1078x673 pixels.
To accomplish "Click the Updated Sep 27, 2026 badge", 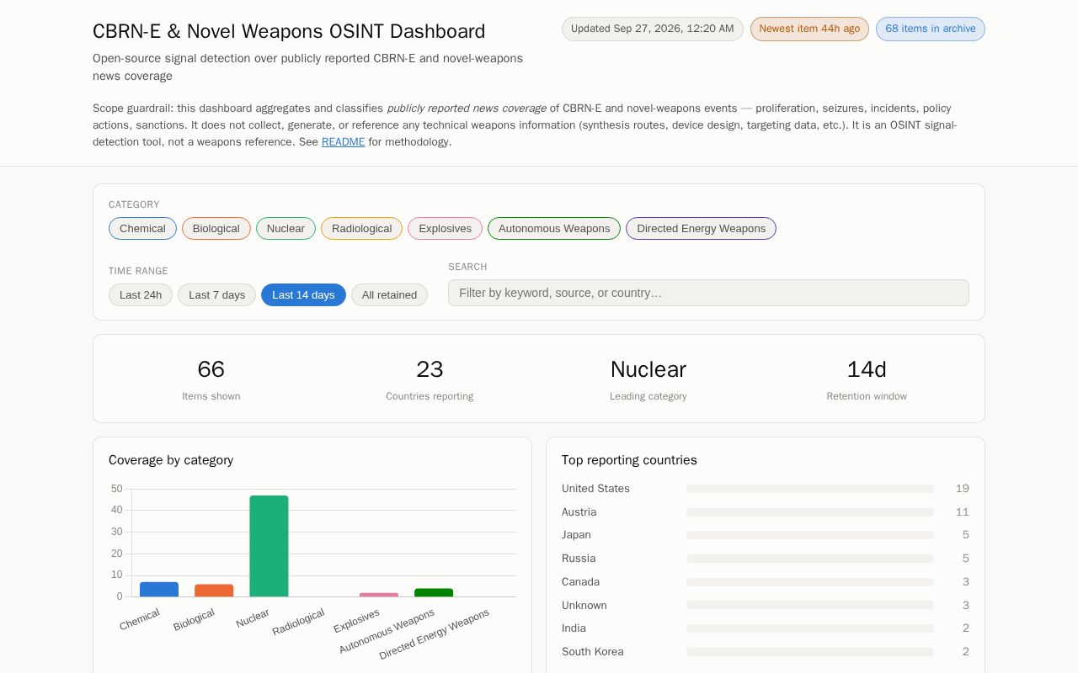I will [653, 29].
